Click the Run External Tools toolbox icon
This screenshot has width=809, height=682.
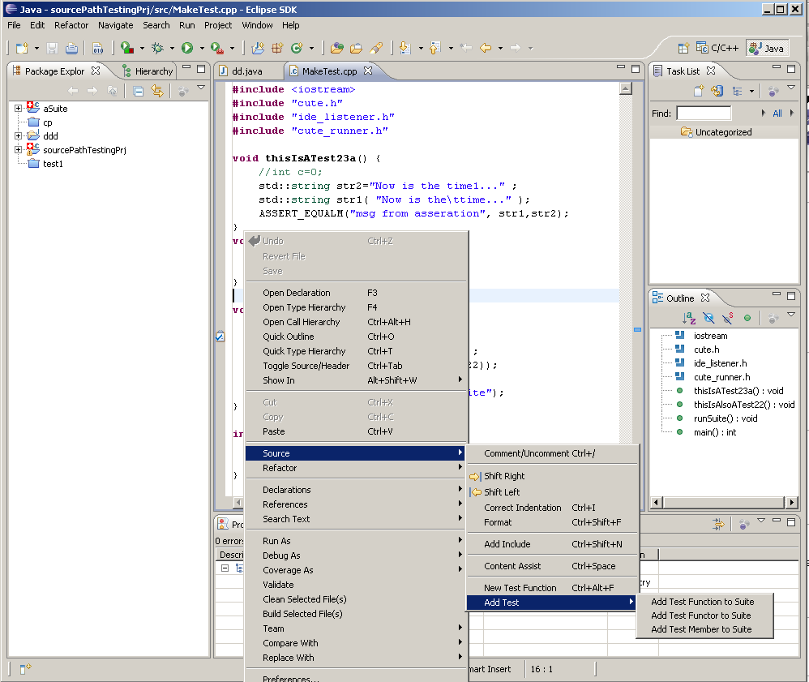click(x=217, y=48)
